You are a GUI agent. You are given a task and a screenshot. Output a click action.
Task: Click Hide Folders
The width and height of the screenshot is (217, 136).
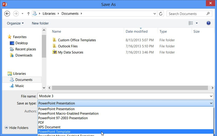click(x=16, y=128)
